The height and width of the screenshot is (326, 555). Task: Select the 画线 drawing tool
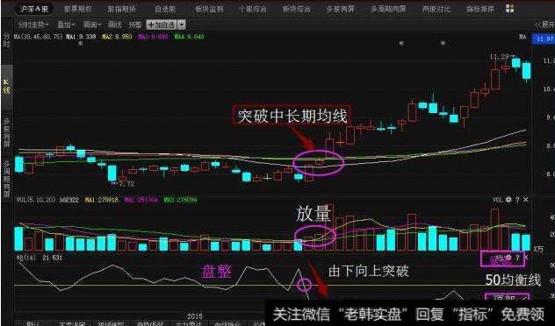(115, 25)
